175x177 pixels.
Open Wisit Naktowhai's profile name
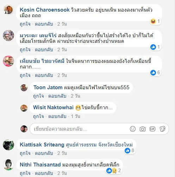53,107
